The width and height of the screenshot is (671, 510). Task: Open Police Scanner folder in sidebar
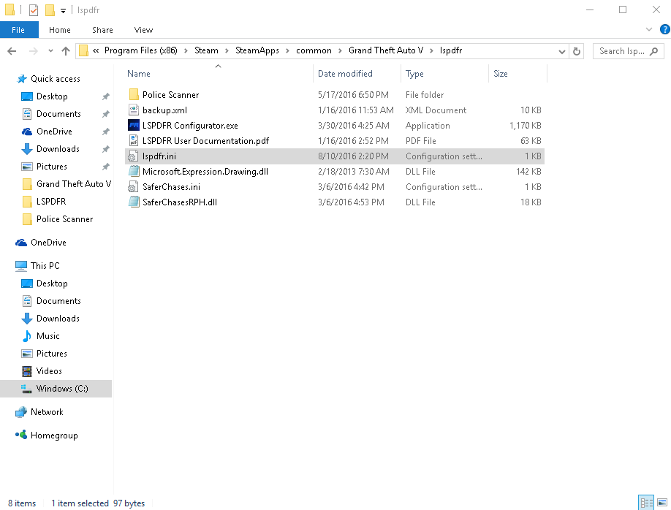pos(64,219)
